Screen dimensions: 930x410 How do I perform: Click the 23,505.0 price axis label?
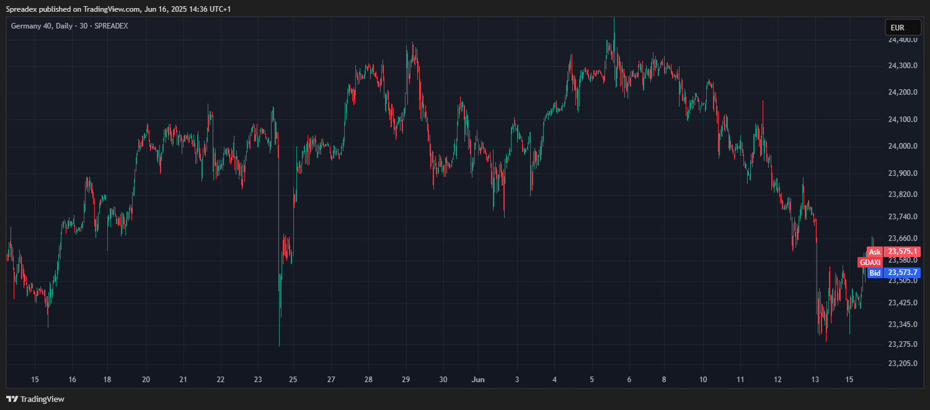pyautogui.click(x=903, y=281)
